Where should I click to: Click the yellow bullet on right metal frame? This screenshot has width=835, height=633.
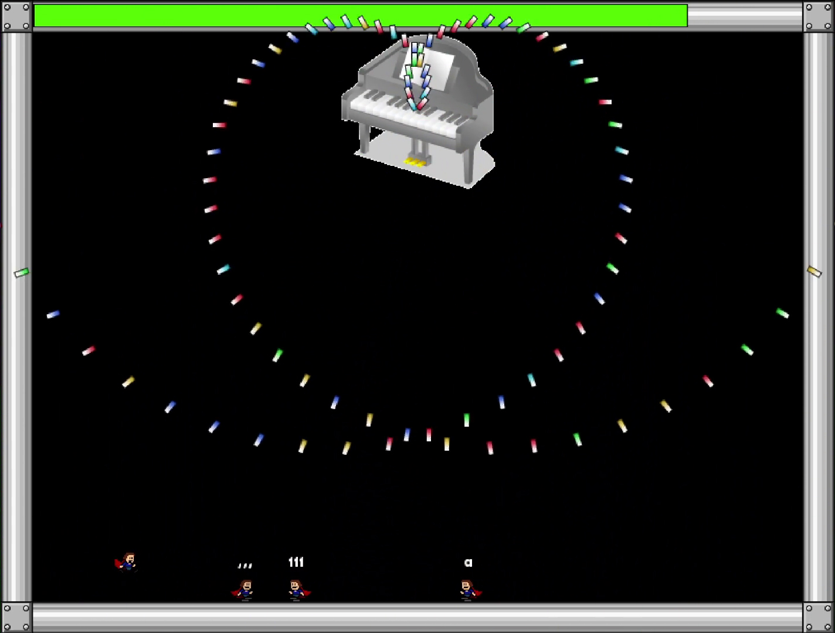(814, 271)
